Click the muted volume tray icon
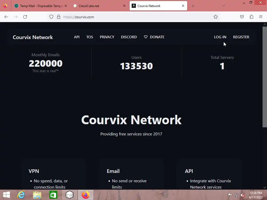 click(x=242, y=195)
